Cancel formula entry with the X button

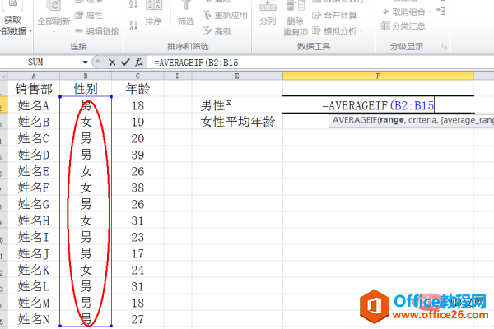pos(112,63)
